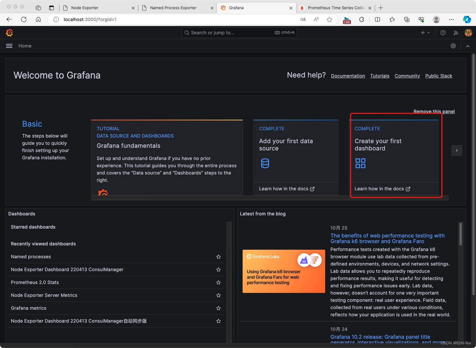Open the browser workspaces icon
476x348 pixels.
pos(38,8)
